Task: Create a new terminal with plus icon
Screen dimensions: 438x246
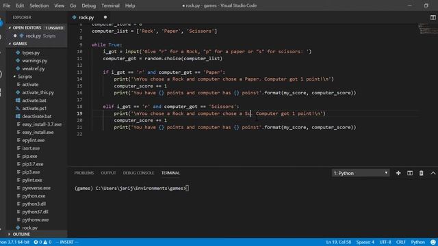Action: click(x=398, y=173)
